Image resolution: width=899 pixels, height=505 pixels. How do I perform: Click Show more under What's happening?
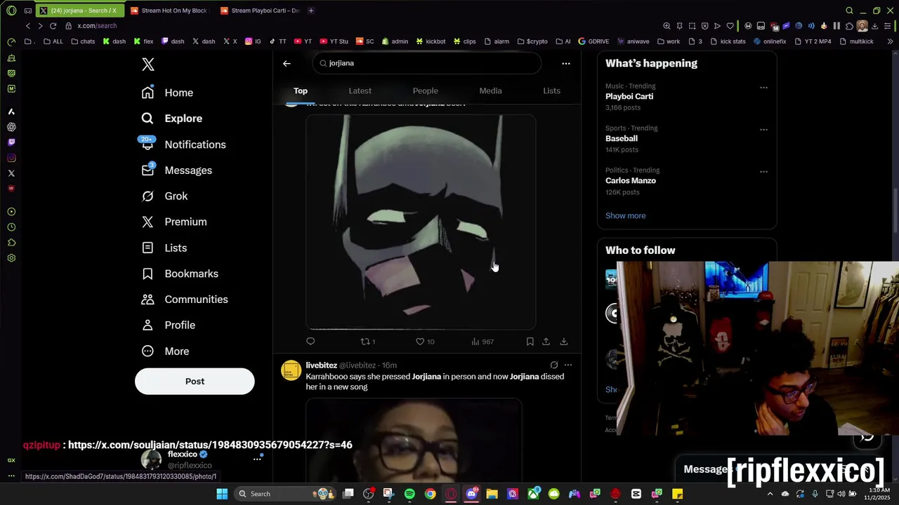coord(625,215)
